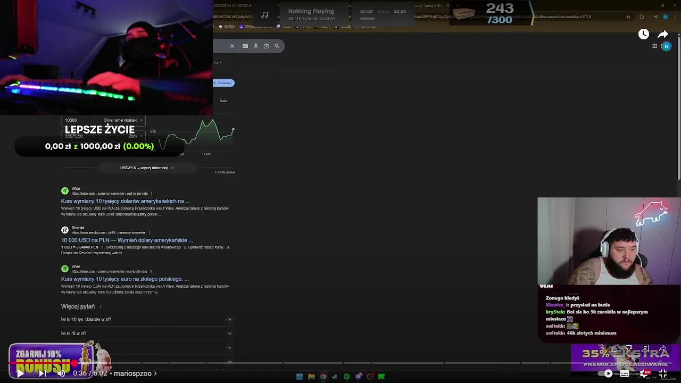Click the Przekaż opinię feedback link
Image resolution: width=681 pixels, height=383 pixels.
[225, 172]
